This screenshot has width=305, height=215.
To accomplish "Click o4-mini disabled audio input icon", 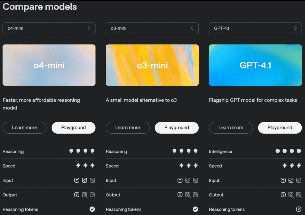I will 92,180.
